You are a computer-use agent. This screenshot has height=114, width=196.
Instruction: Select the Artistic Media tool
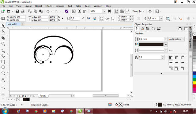[3, 56]
